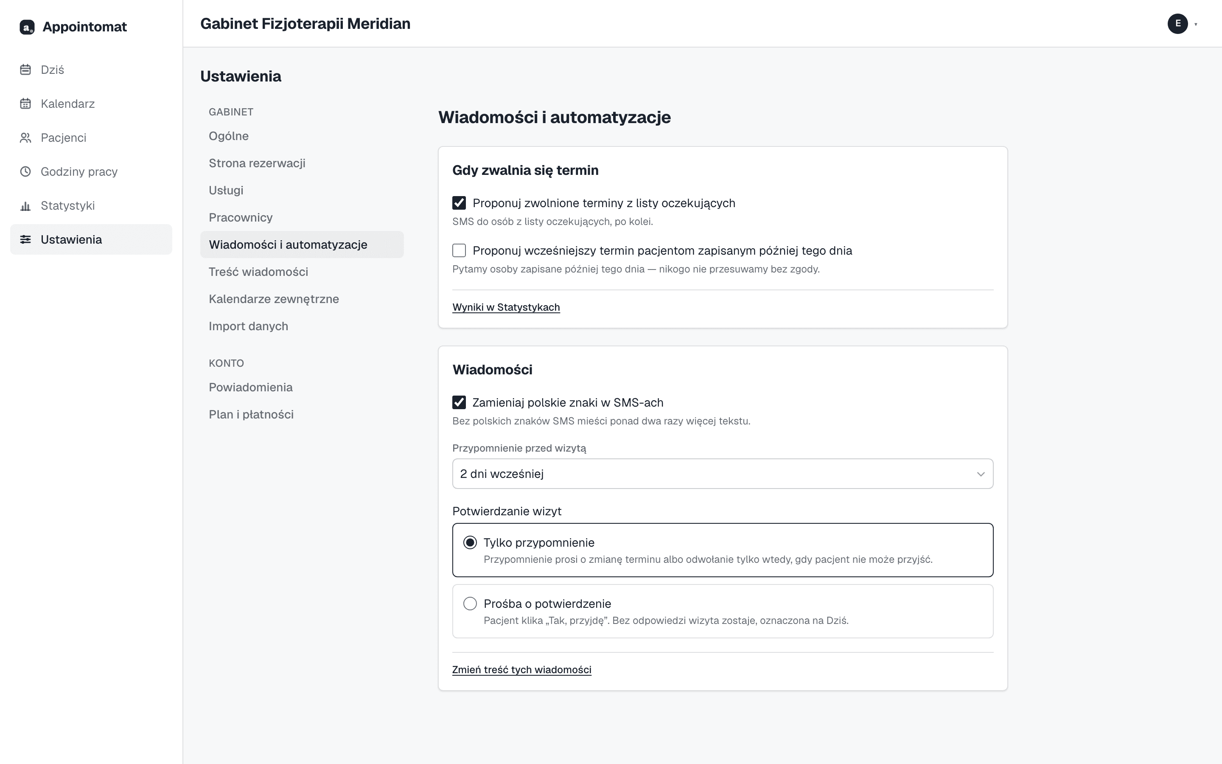Click the user avatar E

pyautogui.click(x=1177, y=23)
